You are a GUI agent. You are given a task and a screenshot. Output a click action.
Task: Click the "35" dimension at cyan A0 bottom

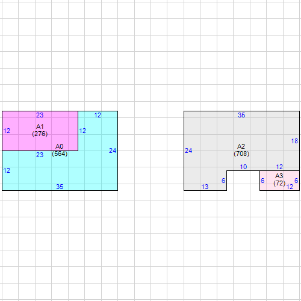point(60,187)
